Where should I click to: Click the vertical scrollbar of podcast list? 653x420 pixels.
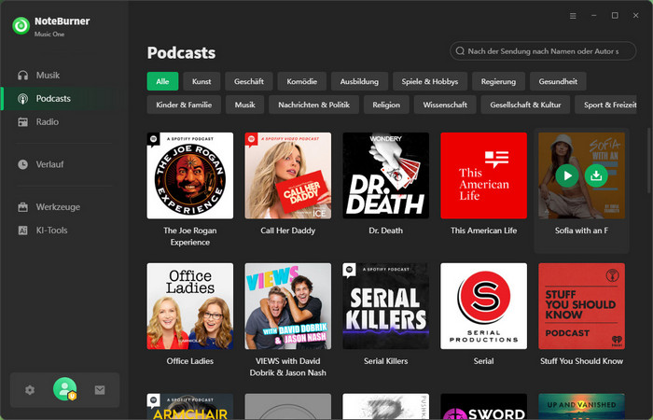coord(648,159)
